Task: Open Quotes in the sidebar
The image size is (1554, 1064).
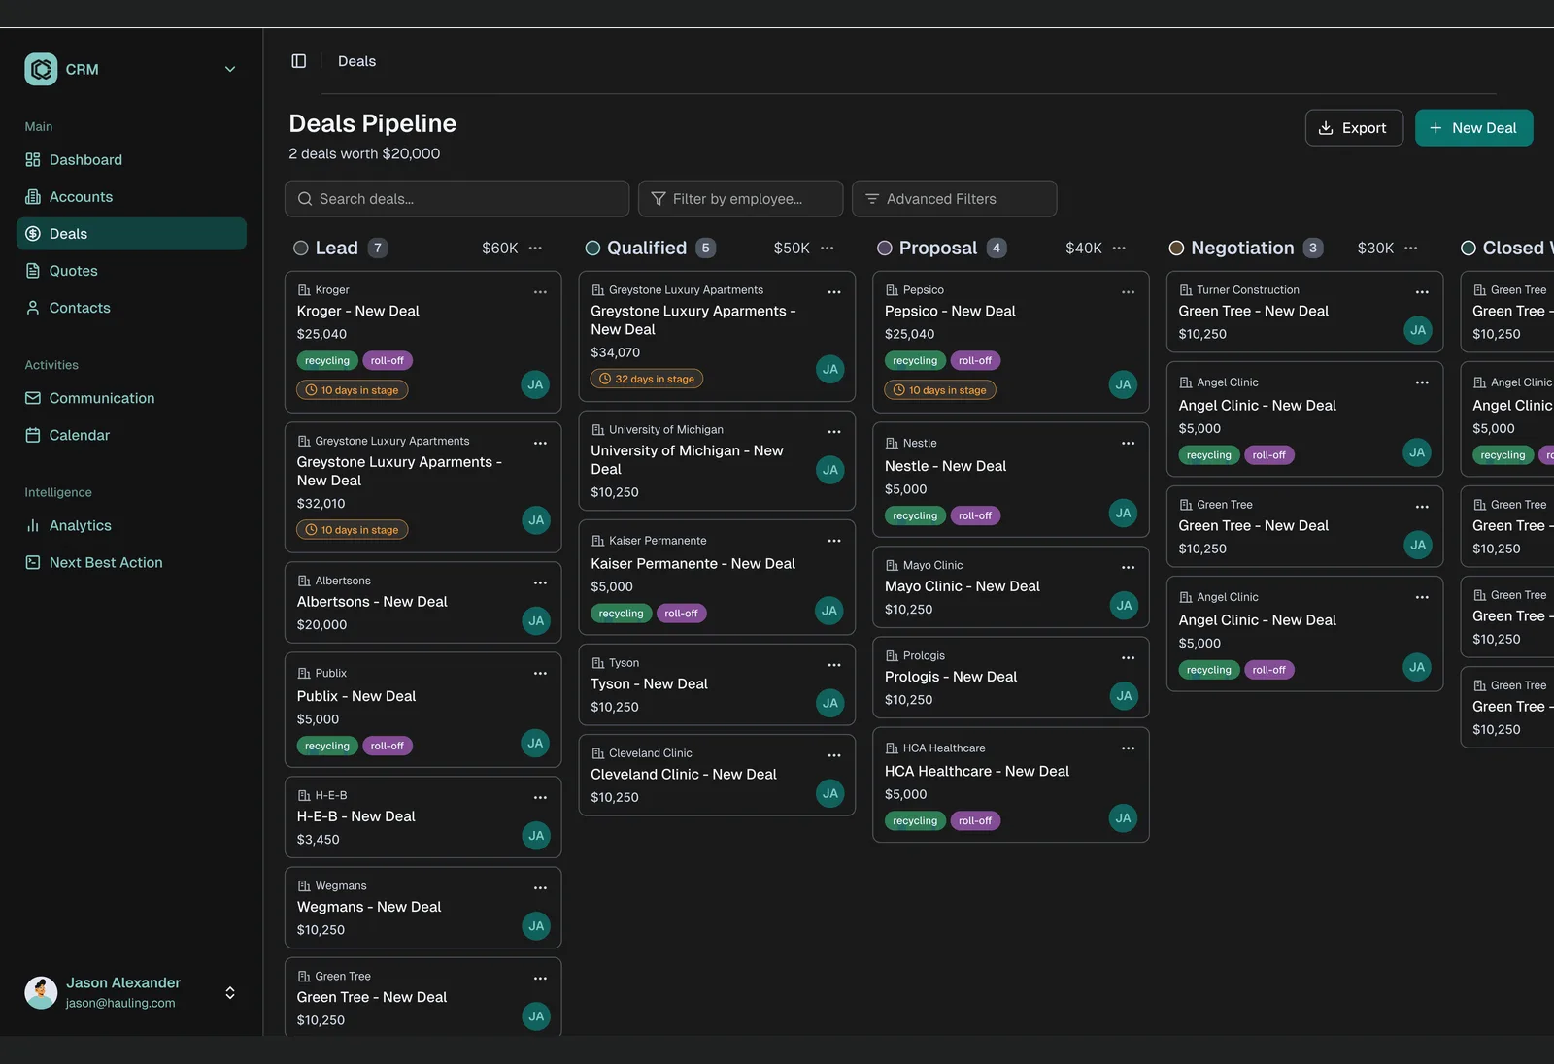Action: click(x=131, y=271)
